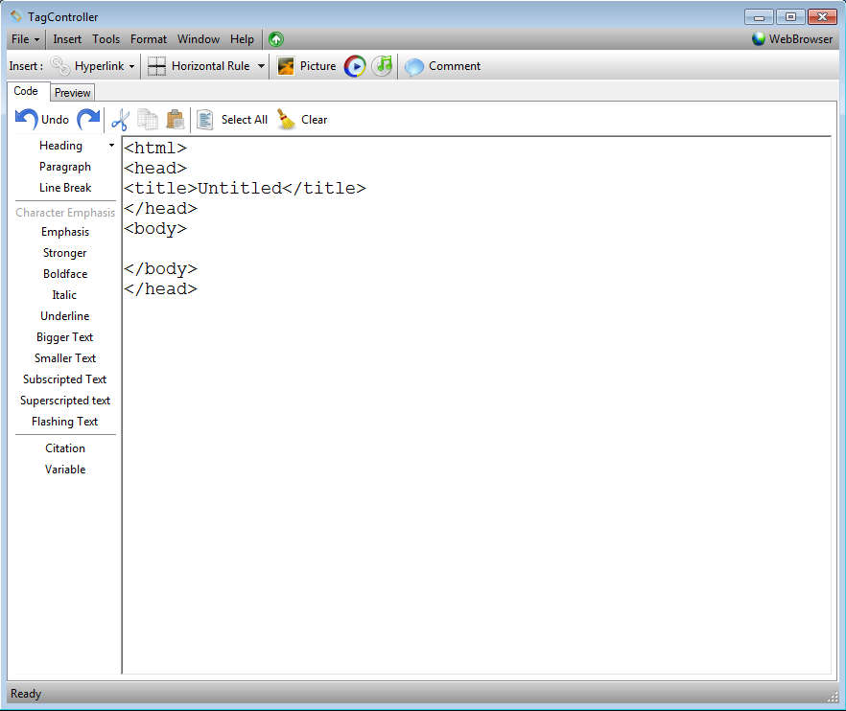The width and height of the screenshot is (846, 711).
Task: Click the </body> code line
Action: coord(161,269)
